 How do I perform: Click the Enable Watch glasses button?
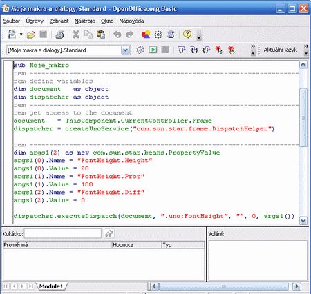(x=109, y=233)
